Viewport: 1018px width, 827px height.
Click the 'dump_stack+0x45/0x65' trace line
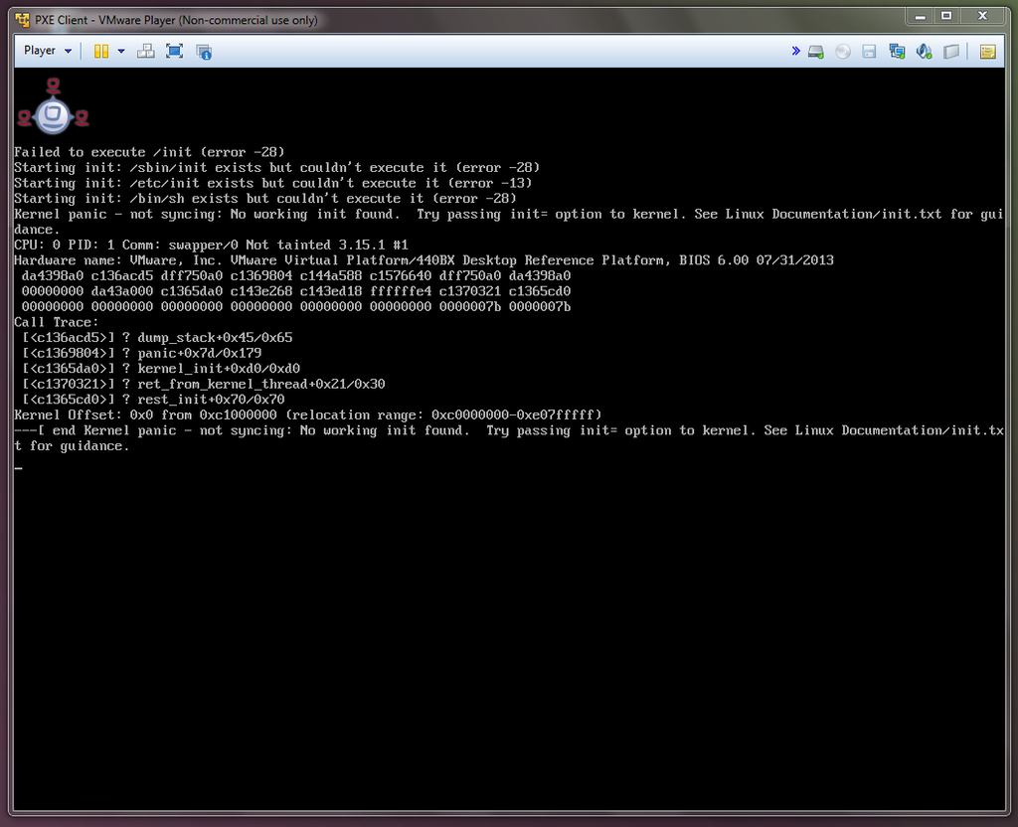[x=157, y=338]
